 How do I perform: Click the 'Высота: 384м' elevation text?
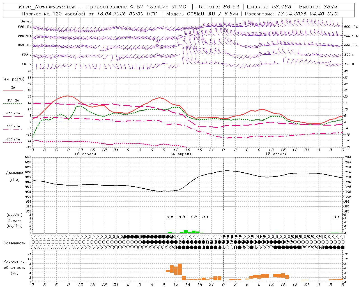click(x=318, y=7)
